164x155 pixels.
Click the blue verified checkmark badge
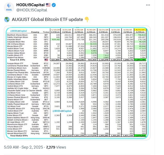[53, 5]
